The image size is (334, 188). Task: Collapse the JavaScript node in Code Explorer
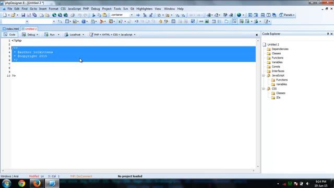pos(264,75)
